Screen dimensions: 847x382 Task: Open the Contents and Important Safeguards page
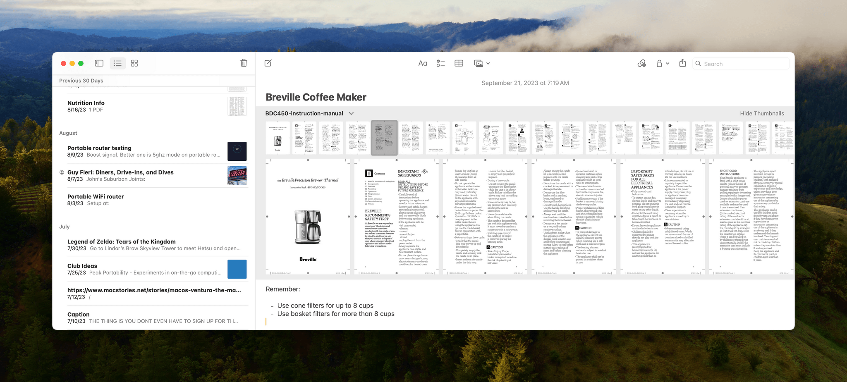click(396, 217)
